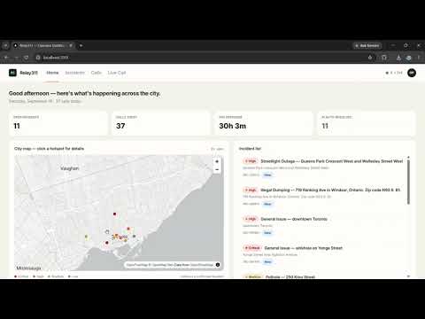Select the calls today card showing 37
The height and width of the screenshot is (319, 425).
[x=161, y=123]
